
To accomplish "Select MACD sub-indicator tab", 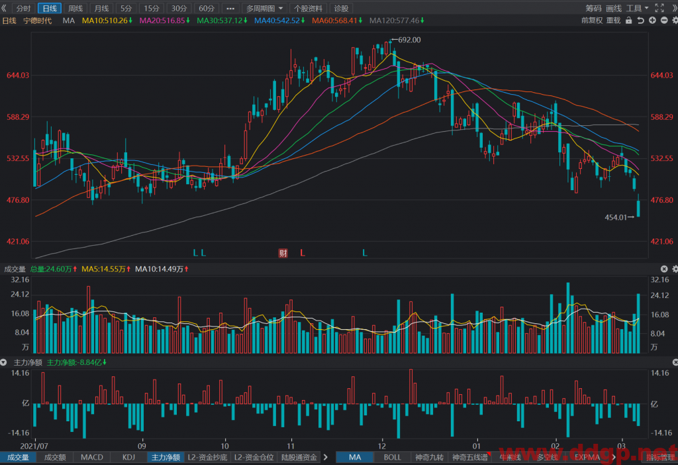I will click(x=91, y=457).
